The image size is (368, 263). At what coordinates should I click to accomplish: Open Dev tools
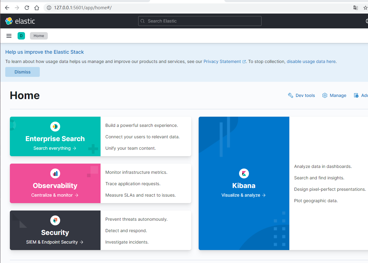coord(301,95)
